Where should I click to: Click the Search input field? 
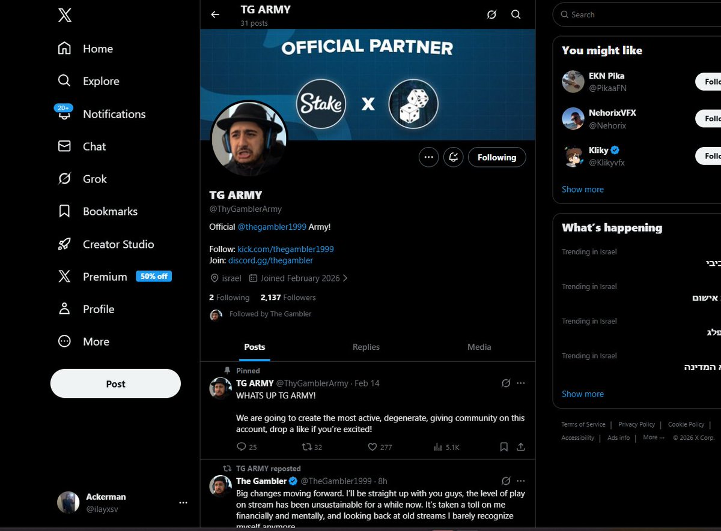coord(637,14)
